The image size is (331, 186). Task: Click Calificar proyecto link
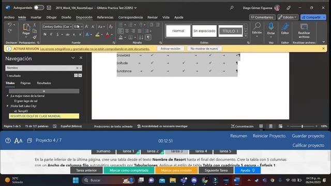tap(308, 145)
